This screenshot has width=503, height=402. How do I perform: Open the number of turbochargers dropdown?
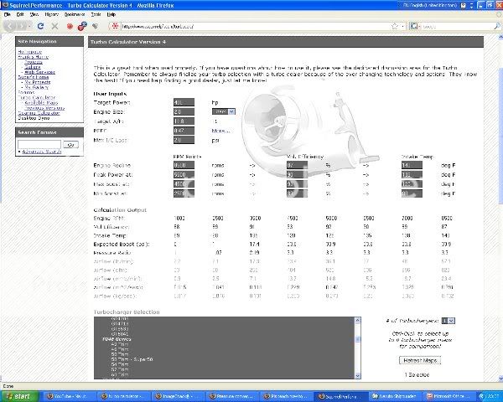pos(450,320)
